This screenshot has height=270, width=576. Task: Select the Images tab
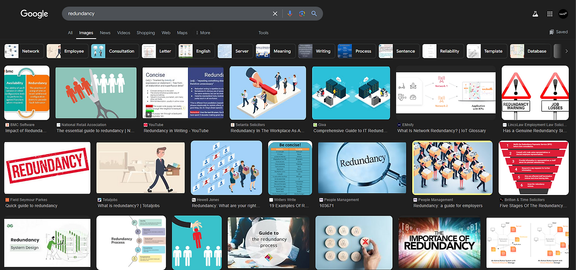(86, 33)
